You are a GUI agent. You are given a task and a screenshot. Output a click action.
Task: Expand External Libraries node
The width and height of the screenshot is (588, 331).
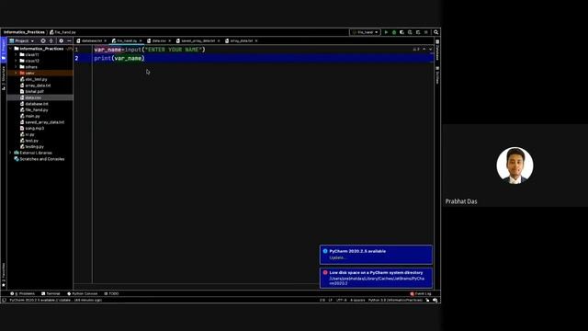click(10, 153)
